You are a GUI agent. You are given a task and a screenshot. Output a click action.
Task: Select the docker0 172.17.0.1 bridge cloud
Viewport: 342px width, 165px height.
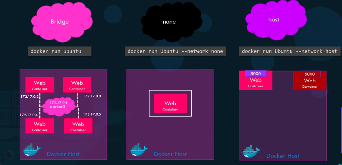(x=59, y=106)
